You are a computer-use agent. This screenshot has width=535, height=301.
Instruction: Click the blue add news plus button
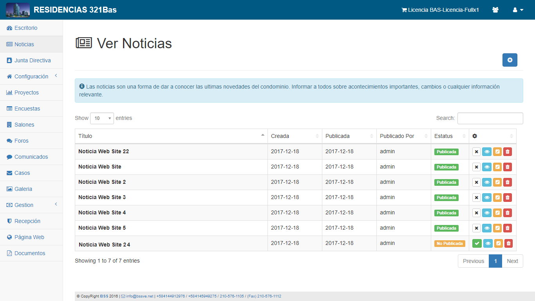pos(510,60)
